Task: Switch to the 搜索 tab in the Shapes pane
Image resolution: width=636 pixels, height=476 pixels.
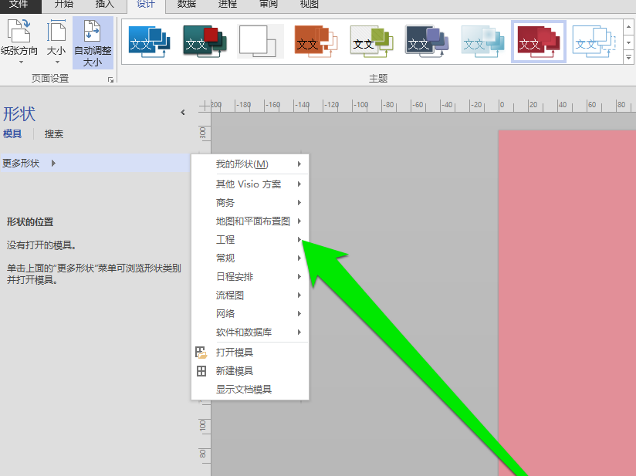Action: point(53,133)
